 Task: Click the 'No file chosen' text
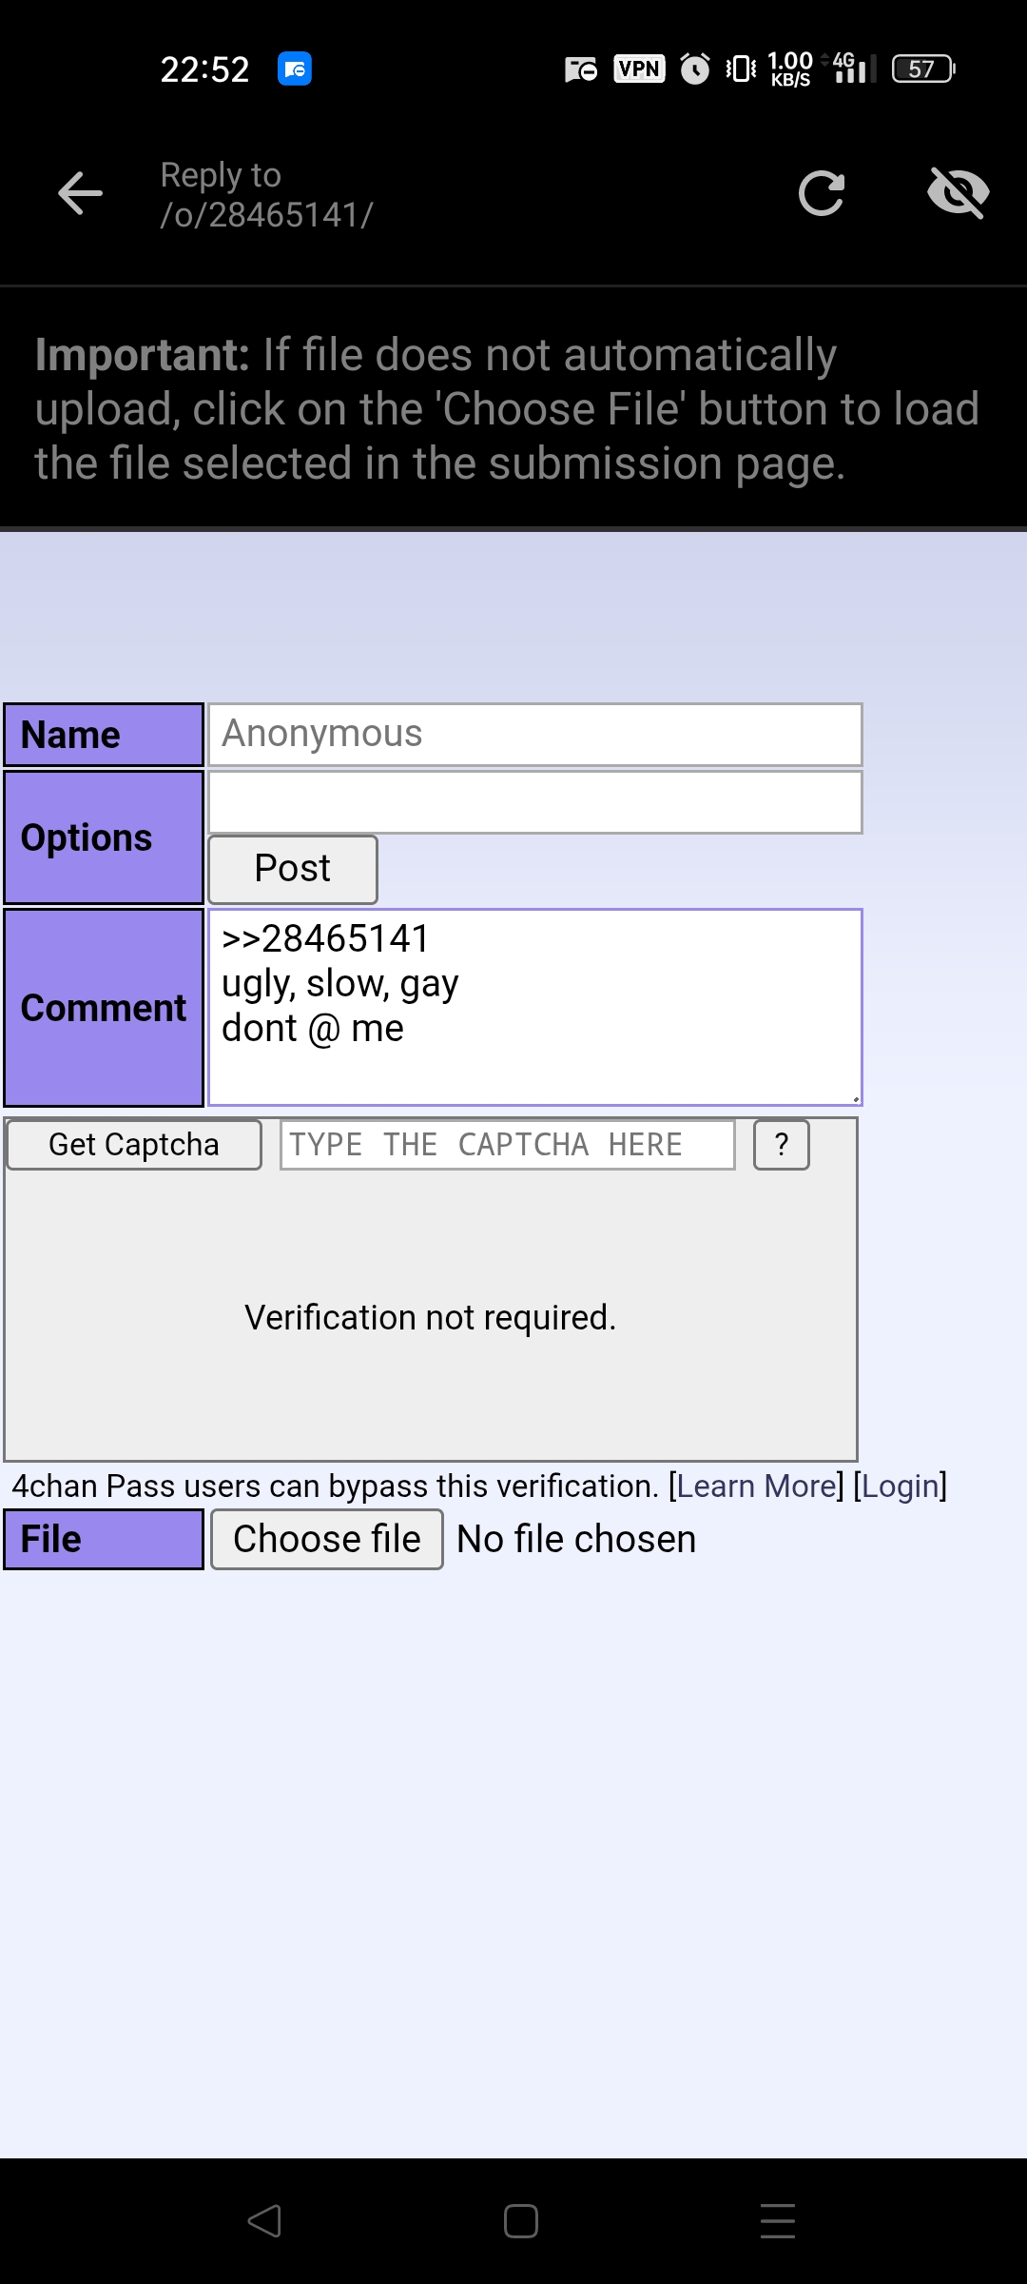576,1539
